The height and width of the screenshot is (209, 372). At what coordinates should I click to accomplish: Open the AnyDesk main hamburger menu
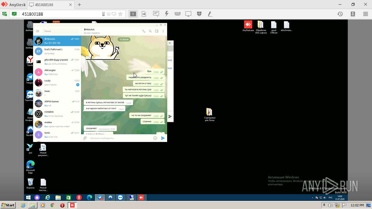coord(366,14)
